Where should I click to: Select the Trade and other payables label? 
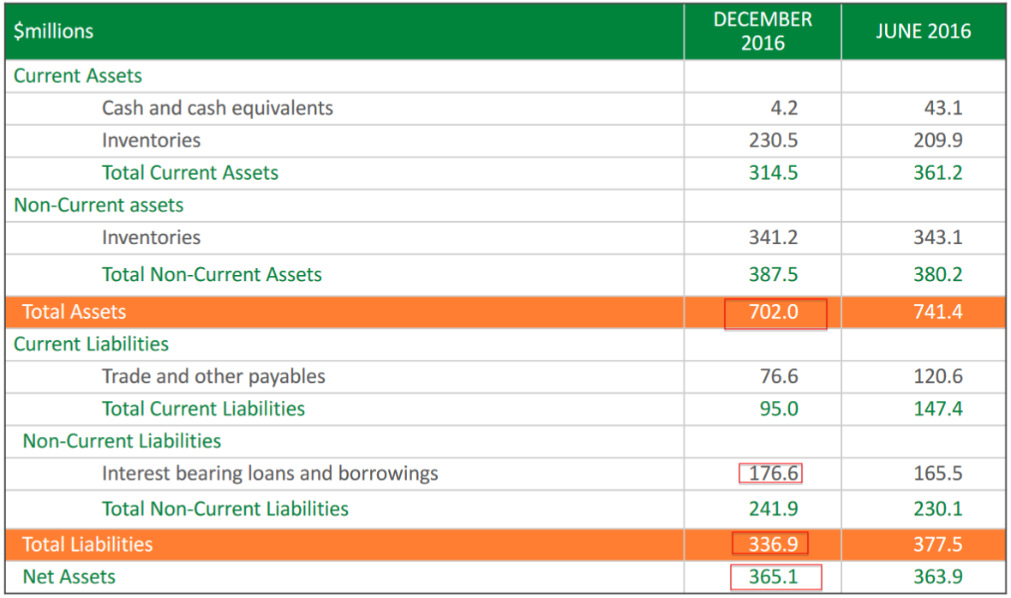213,377
